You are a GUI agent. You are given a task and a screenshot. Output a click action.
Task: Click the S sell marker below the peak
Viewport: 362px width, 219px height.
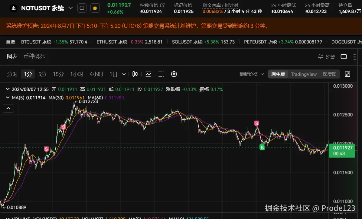tap(63, 127)
